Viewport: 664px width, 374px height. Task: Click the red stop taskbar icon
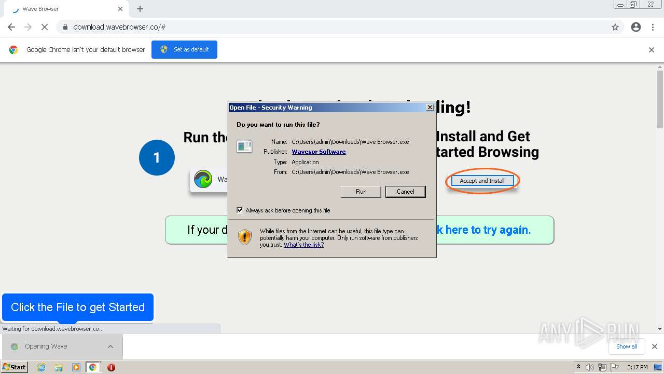[x=111, y=367]
